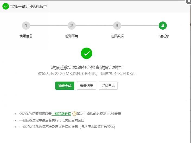Click step 4 green circle 一键迁移
Screen dimensions: 191x143
tap(163, 26)
